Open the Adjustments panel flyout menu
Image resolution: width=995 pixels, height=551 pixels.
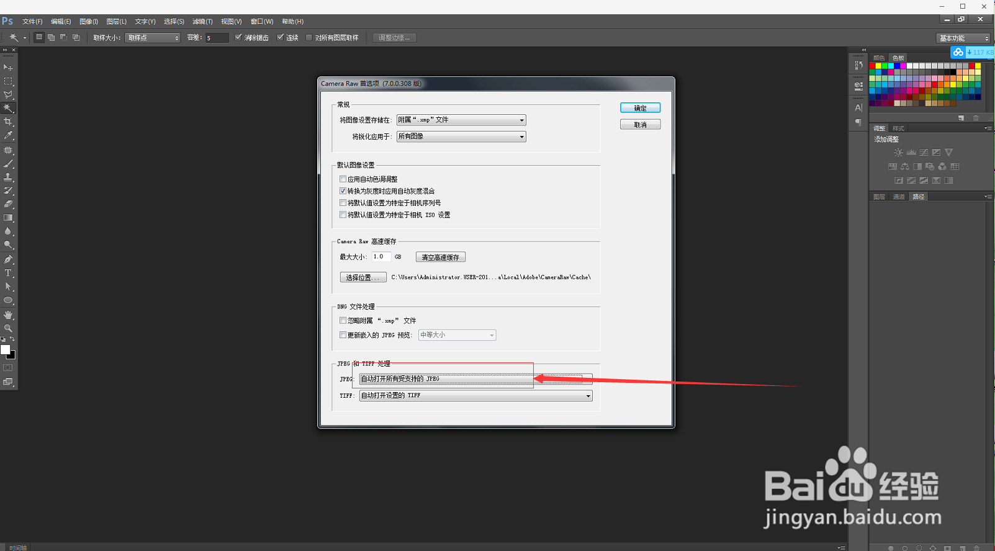pyautogui.click(x=988, y=128)
